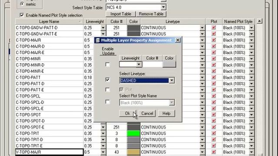Click the gray color swatch of C-TOPO-TPIT-D
Viewport: 278px width, 156px height.
point(133,140)
